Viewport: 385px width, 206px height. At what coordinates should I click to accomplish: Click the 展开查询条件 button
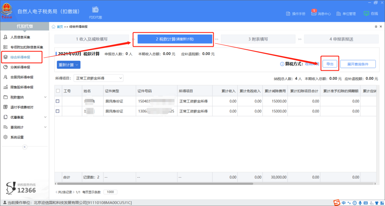(x=358, y=64)
